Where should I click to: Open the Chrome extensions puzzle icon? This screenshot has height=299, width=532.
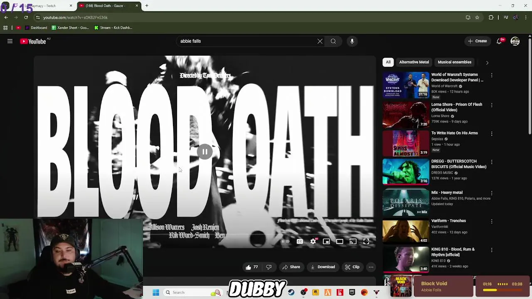click(491, 17)
